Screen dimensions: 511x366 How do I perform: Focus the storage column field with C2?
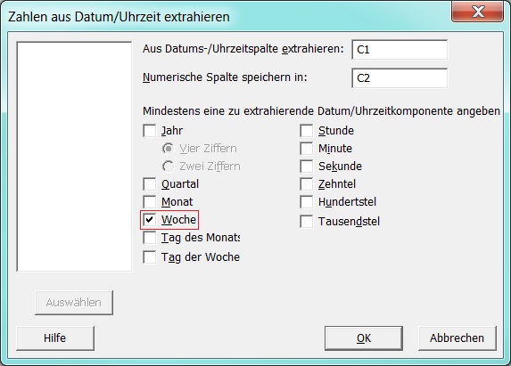400,78
